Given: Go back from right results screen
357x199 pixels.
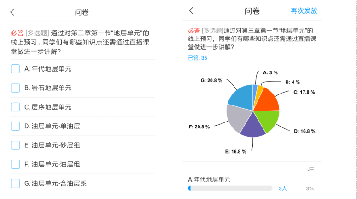Looking at the screenshot, I should pyautogui.click(x=191, y=11).
